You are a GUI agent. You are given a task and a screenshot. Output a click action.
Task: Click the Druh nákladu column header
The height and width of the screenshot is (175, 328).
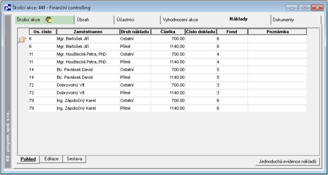(135, 32)
